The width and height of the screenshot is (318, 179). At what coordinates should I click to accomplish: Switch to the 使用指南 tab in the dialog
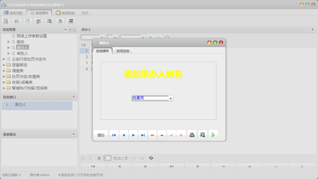tap(123, 51)
